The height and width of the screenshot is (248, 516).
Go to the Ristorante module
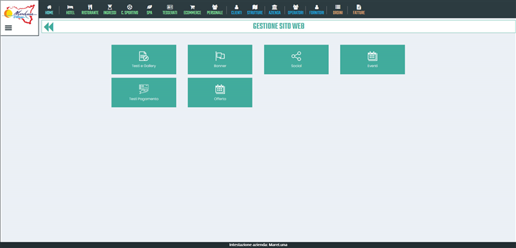[x=90, y=10]
